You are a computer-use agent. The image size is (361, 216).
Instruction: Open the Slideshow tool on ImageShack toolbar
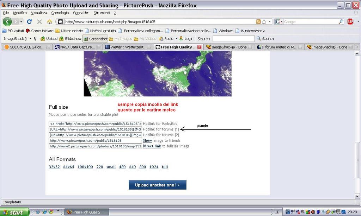coord(71,39)
